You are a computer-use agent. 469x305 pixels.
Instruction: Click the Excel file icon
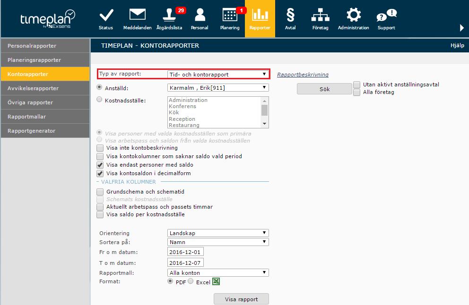(x=216, y=282)
